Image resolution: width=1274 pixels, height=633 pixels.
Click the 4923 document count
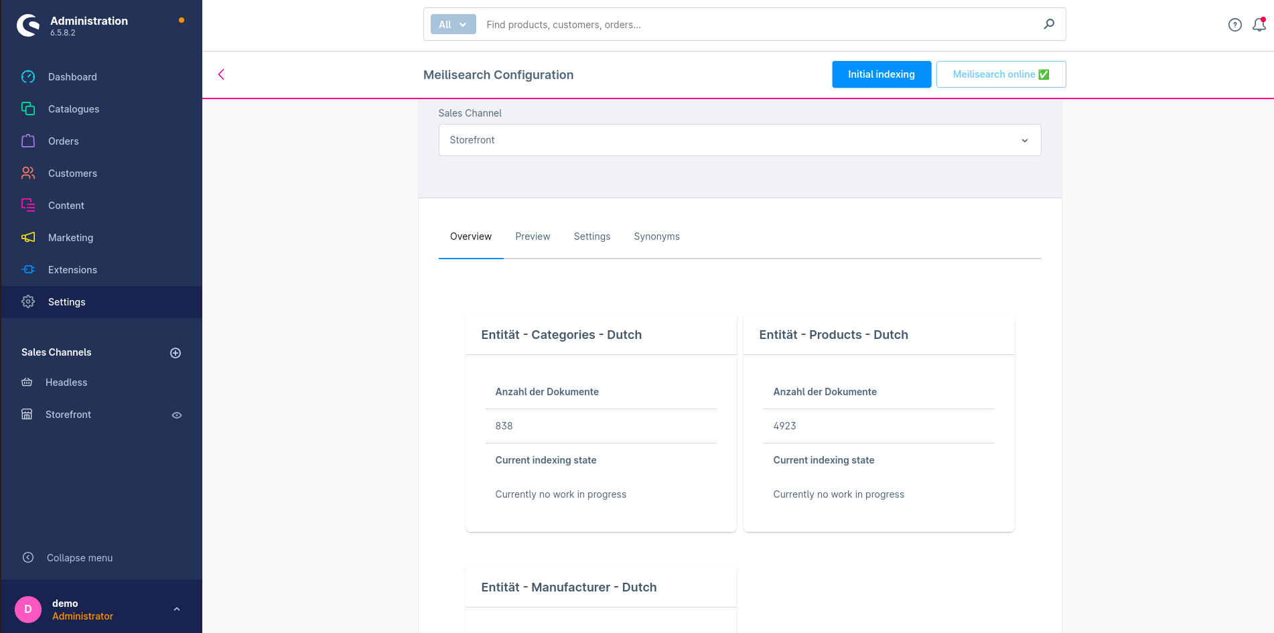(x=784, y=426)
